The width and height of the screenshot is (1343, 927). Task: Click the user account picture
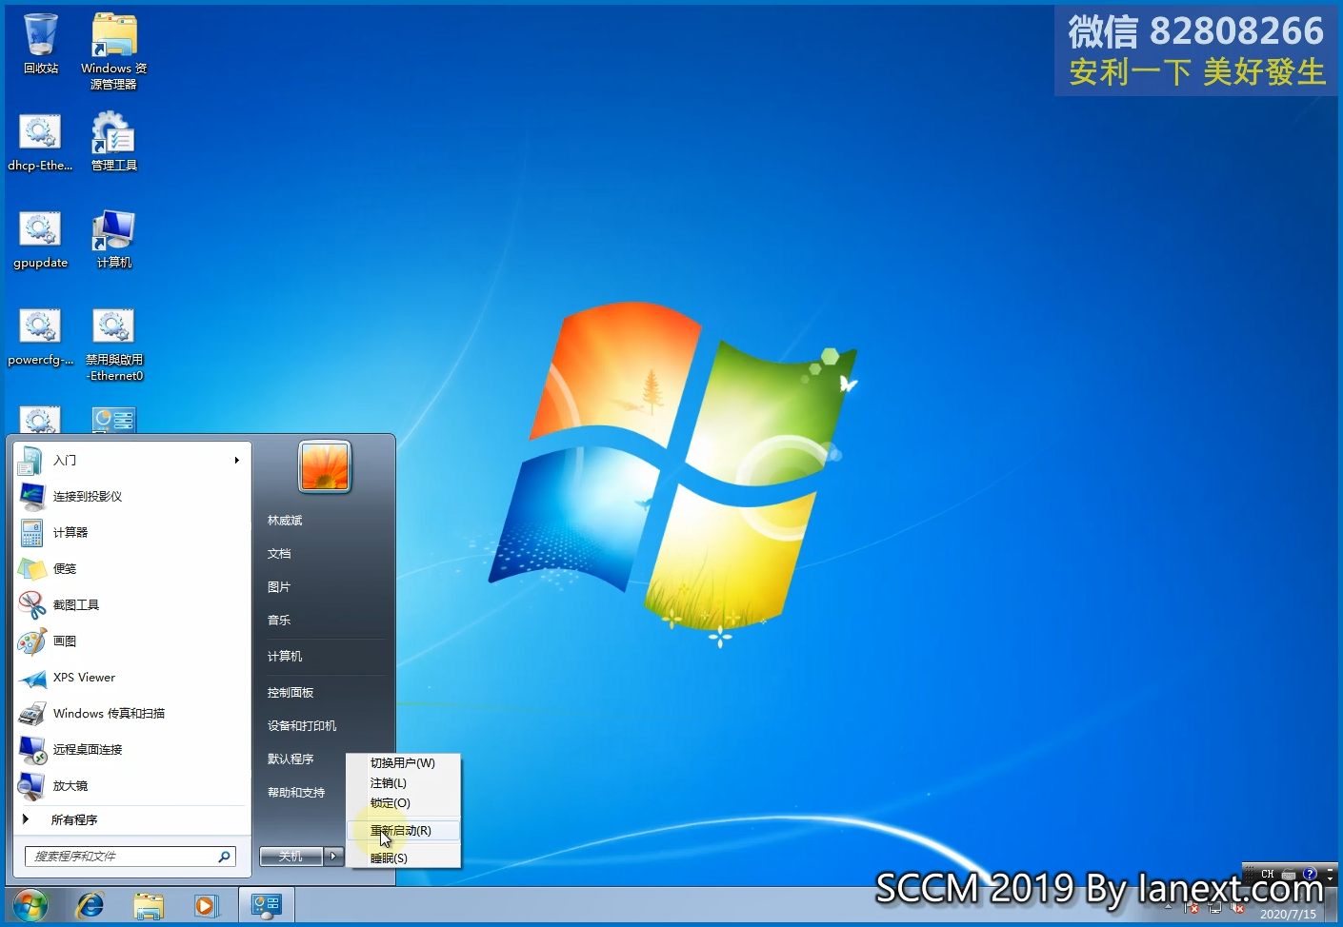coord(325,466)
